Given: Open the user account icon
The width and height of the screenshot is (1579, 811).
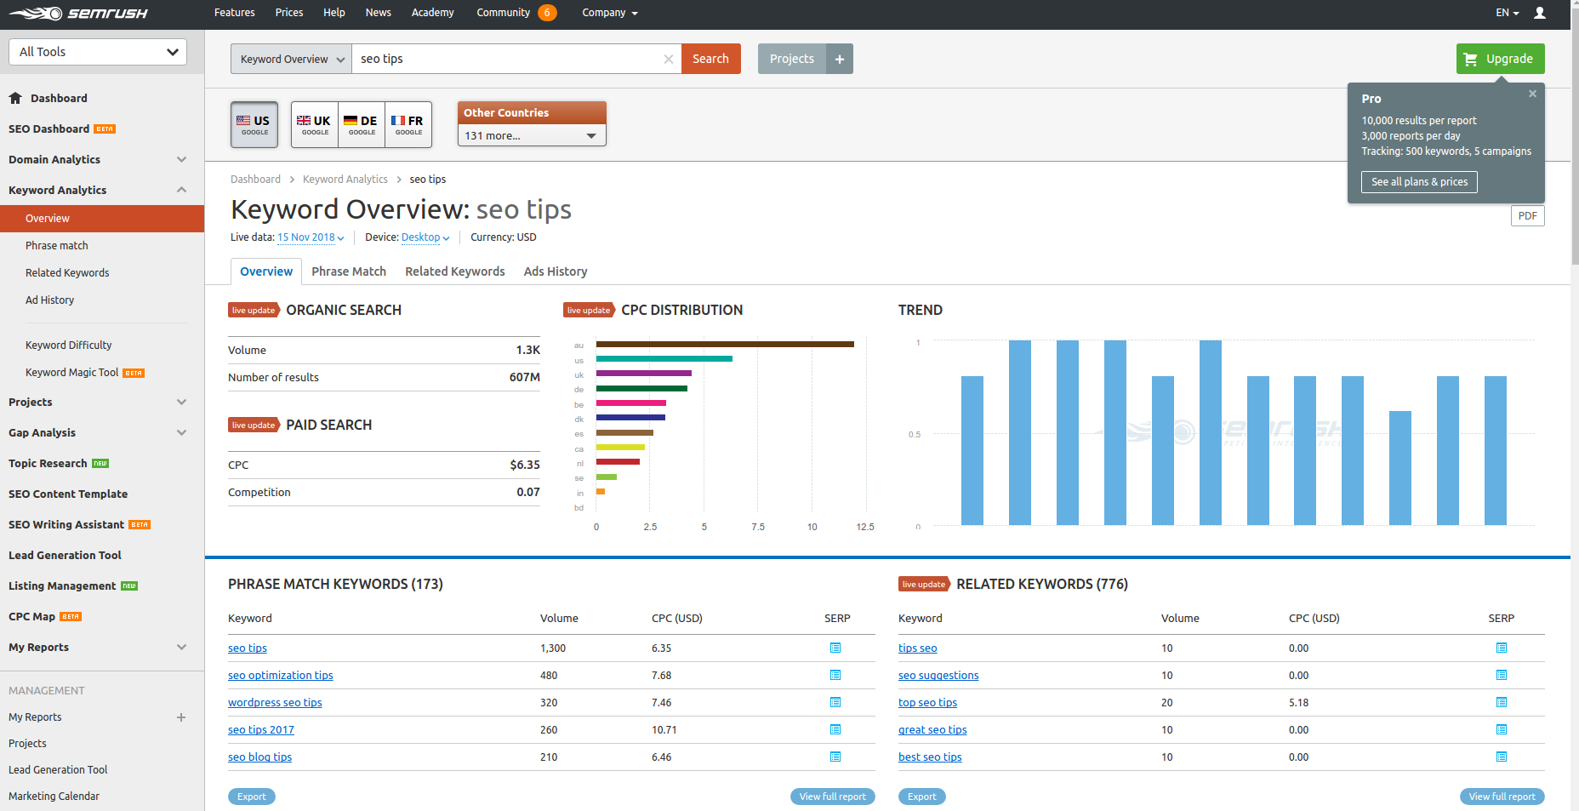Looking at the screenshot, I should [x=1540, y=13].
